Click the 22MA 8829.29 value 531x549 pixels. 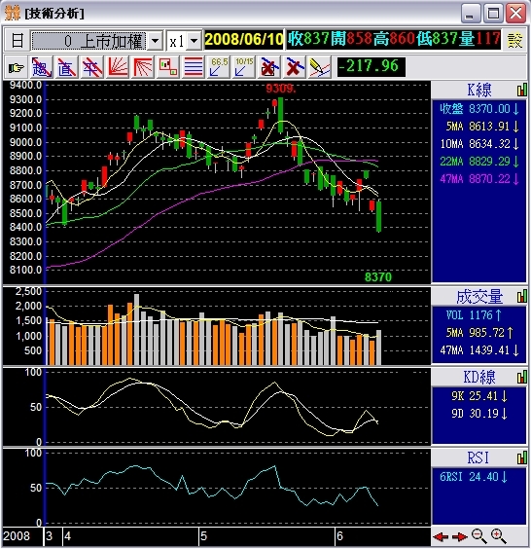[x=479, y=162]
